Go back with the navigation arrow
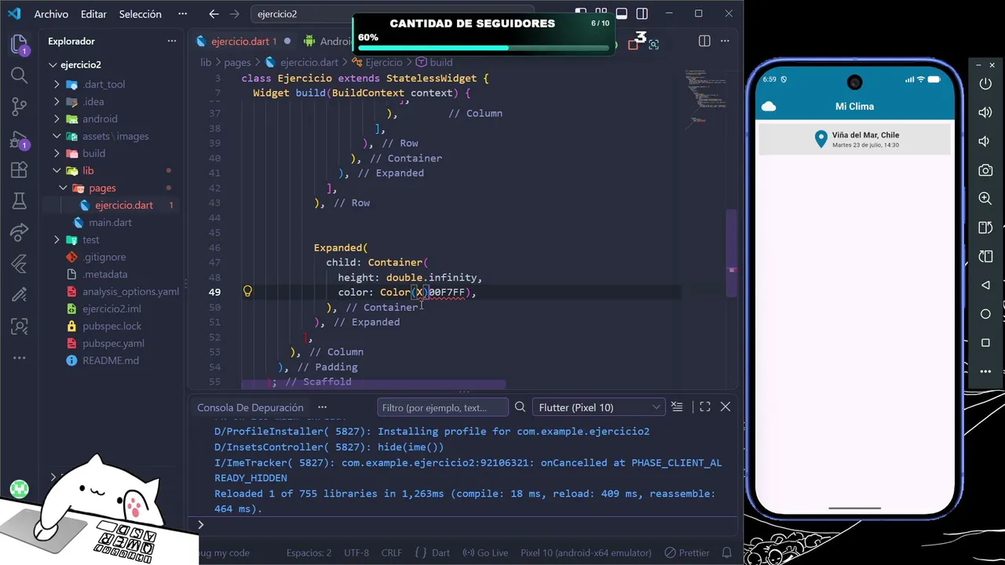 214,14
